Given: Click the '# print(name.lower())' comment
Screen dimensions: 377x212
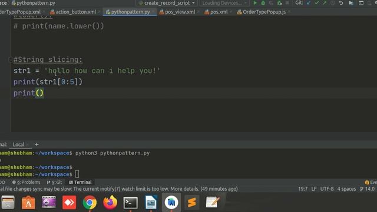Looking at the screenshot, I should click(59, 26).
